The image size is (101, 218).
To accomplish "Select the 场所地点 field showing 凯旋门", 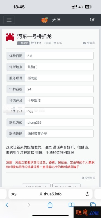I will click(x=50, y=67).
